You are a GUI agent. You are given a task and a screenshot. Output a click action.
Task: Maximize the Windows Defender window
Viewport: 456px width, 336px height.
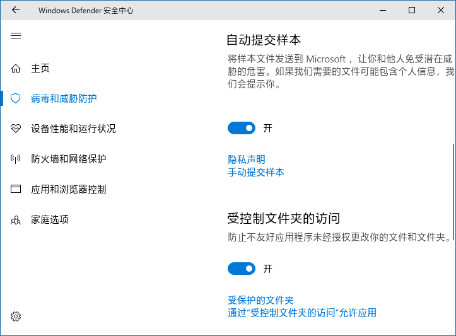point(412,10)
